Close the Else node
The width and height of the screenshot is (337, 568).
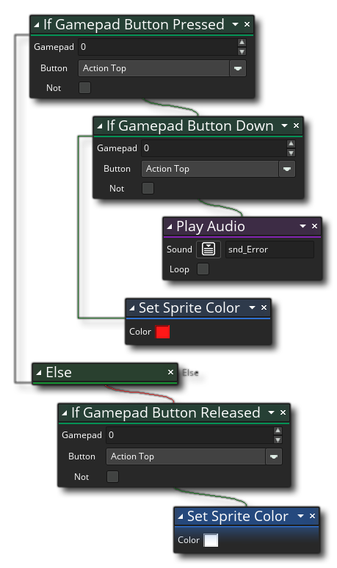[170, 372]
